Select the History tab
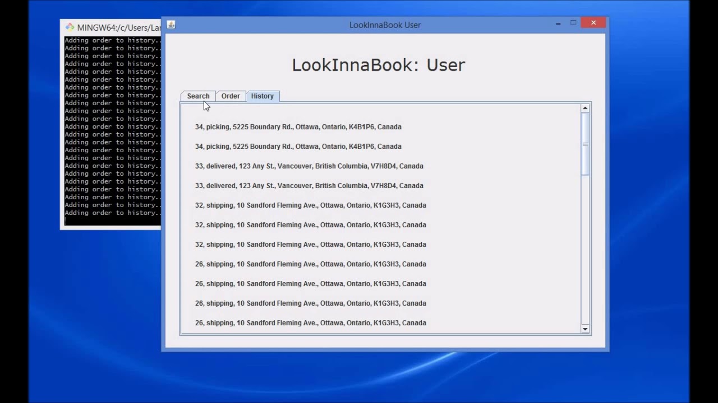Viewport: 718px width, 403px height. pyautogui.click(x=263, y=96)
